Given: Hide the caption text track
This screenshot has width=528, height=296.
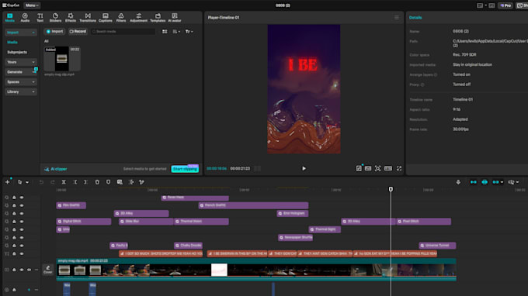Looking at the screenshot, I should (22, 254).
